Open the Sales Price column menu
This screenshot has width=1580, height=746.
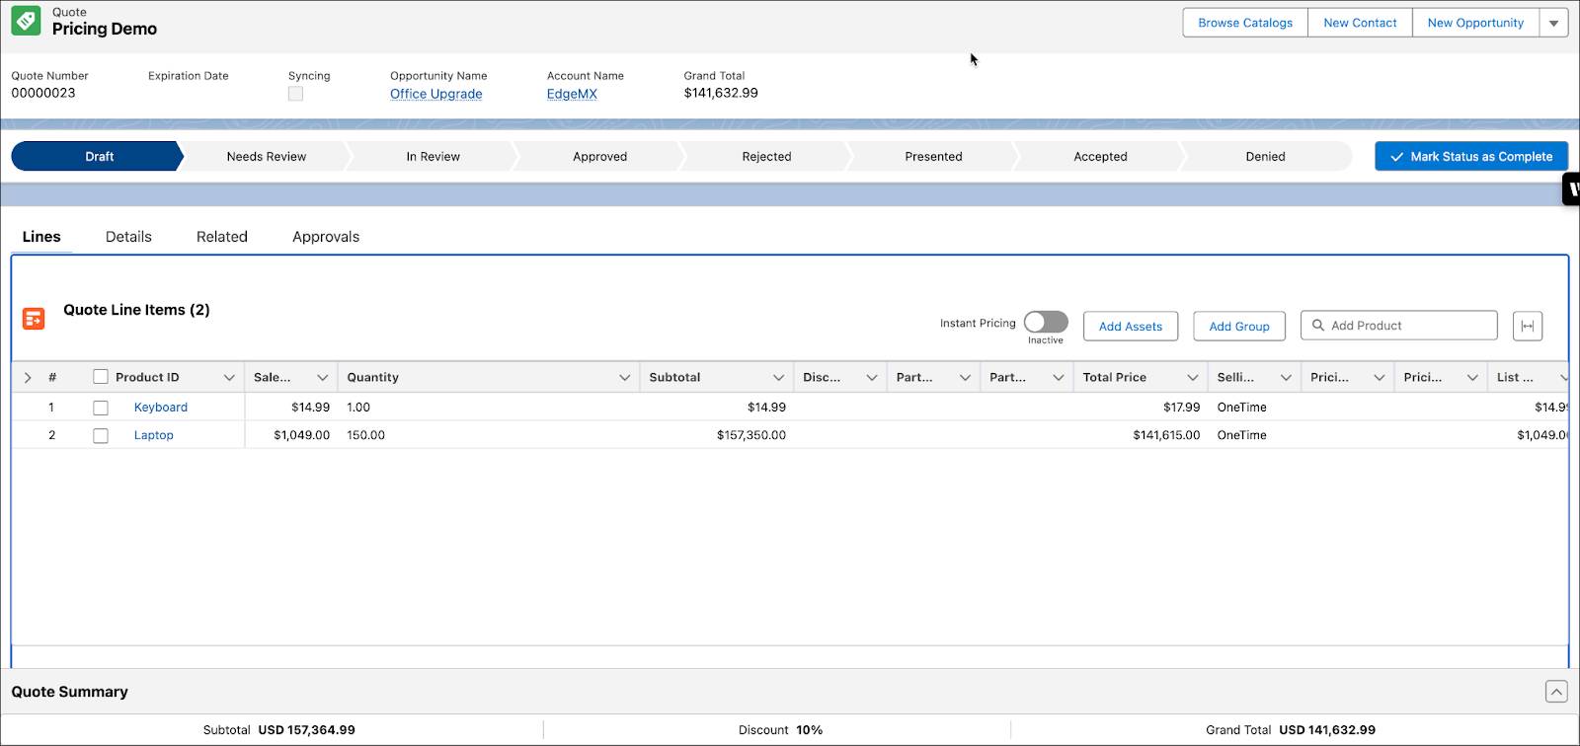point(322,377)
